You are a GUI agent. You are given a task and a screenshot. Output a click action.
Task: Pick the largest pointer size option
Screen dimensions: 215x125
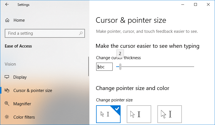point(170,114)
